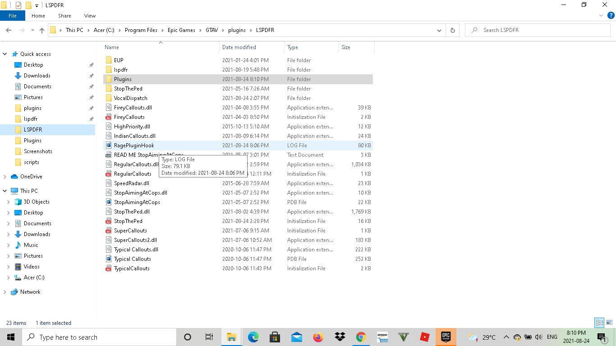The width and height of the screenshot is (616, 346).
Task: Click the TypicalCallouts ini file icon
Action: (109, 269)
